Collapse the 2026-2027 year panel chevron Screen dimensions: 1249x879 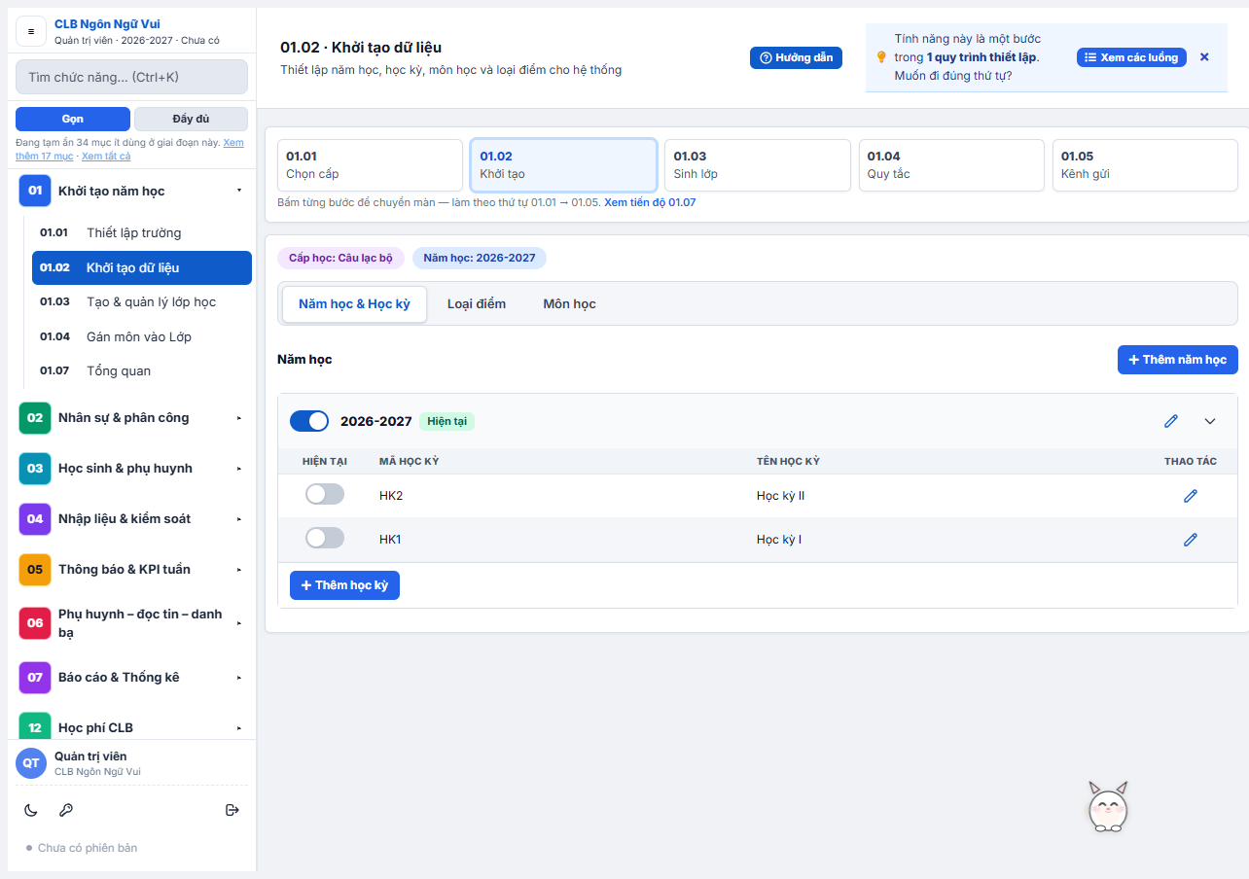[x=1210, y=421]
